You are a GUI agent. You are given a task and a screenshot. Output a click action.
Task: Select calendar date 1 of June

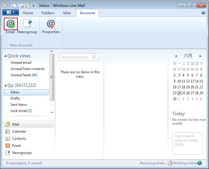tap(201, 69)
